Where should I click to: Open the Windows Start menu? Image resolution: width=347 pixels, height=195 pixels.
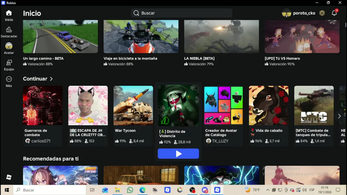pos(7,190)
